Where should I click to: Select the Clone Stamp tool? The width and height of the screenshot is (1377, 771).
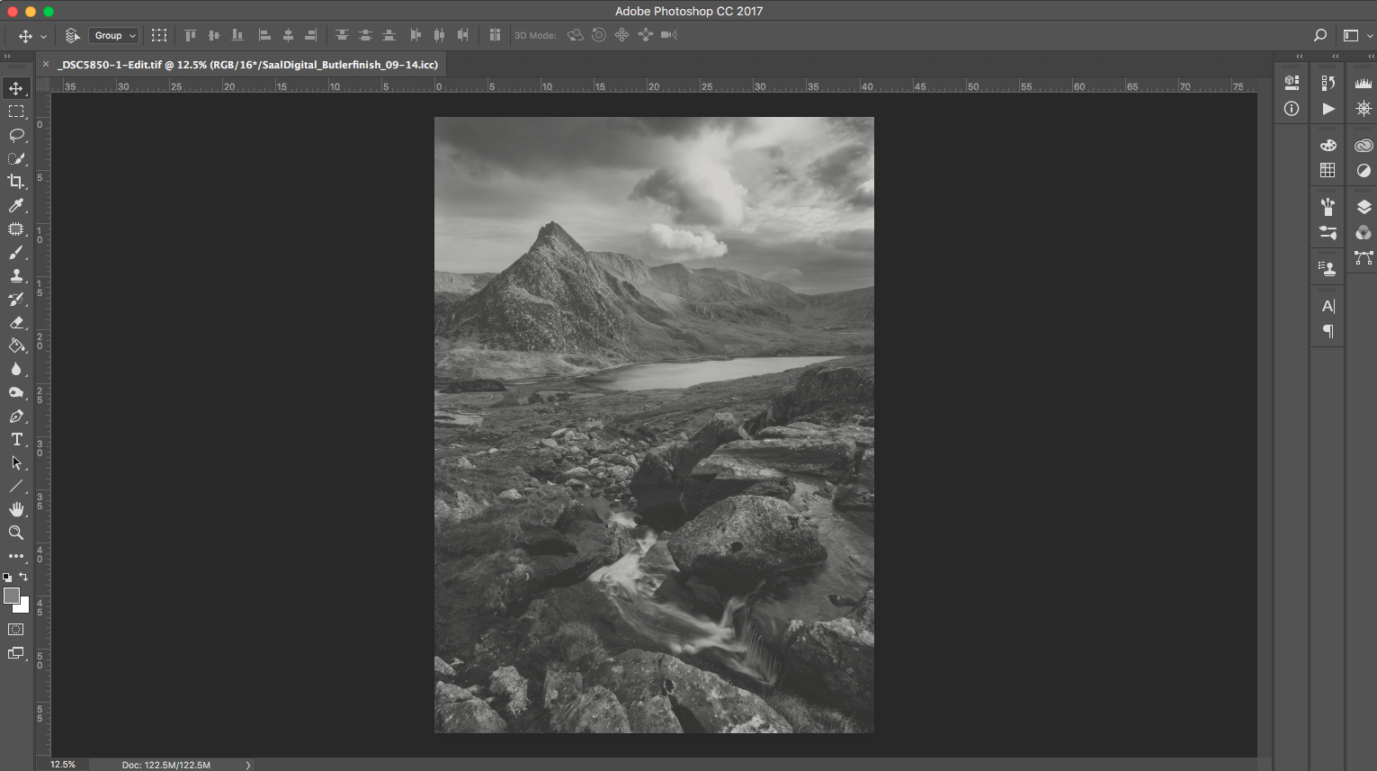click(x=16, y=276)
